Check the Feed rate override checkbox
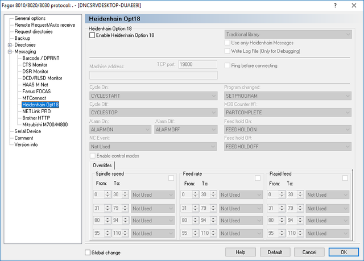This screenshot has width=364, height=261. click(258, 178)
